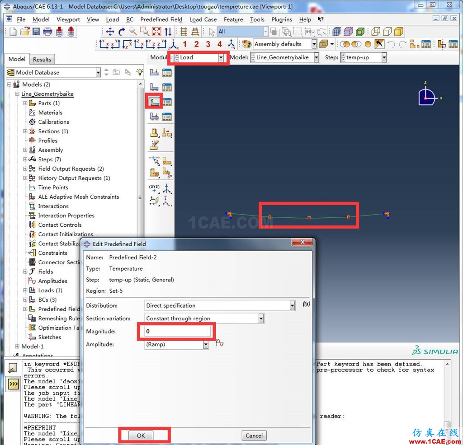Open the Plug-ins menu
Screen dimensions: 463x445
(282, 19)
